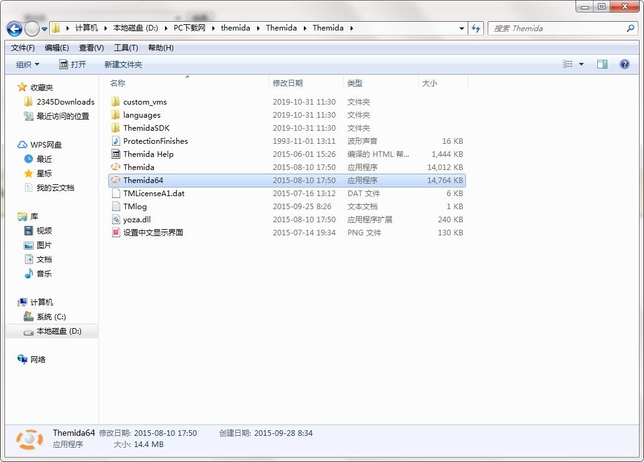This screenshot has width=644, height=462.
Task: Click the Back navigation arrow
Action: coord(14,29)
